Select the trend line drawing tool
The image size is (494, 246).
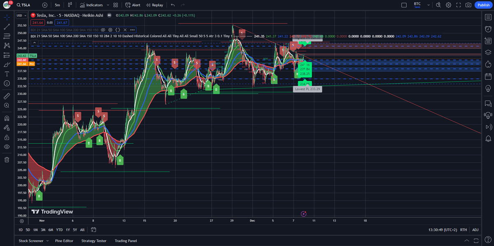[7, 27]
